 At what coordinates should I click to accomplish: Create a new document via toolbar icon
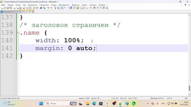2,8
